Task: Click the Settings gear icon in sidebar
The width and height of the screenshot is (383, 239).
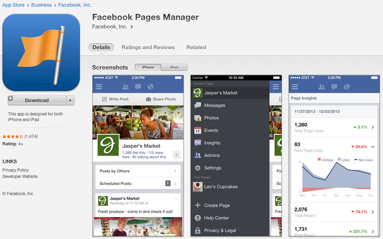Action: 198,168
